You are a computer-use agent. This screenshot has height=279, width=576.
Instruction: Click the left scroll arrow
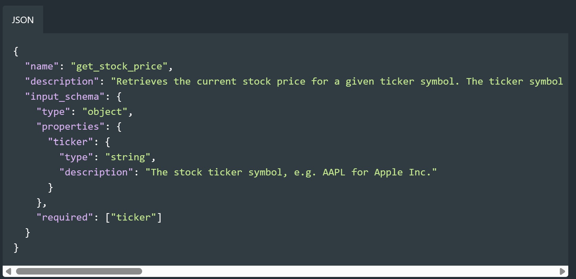(8, 271)
